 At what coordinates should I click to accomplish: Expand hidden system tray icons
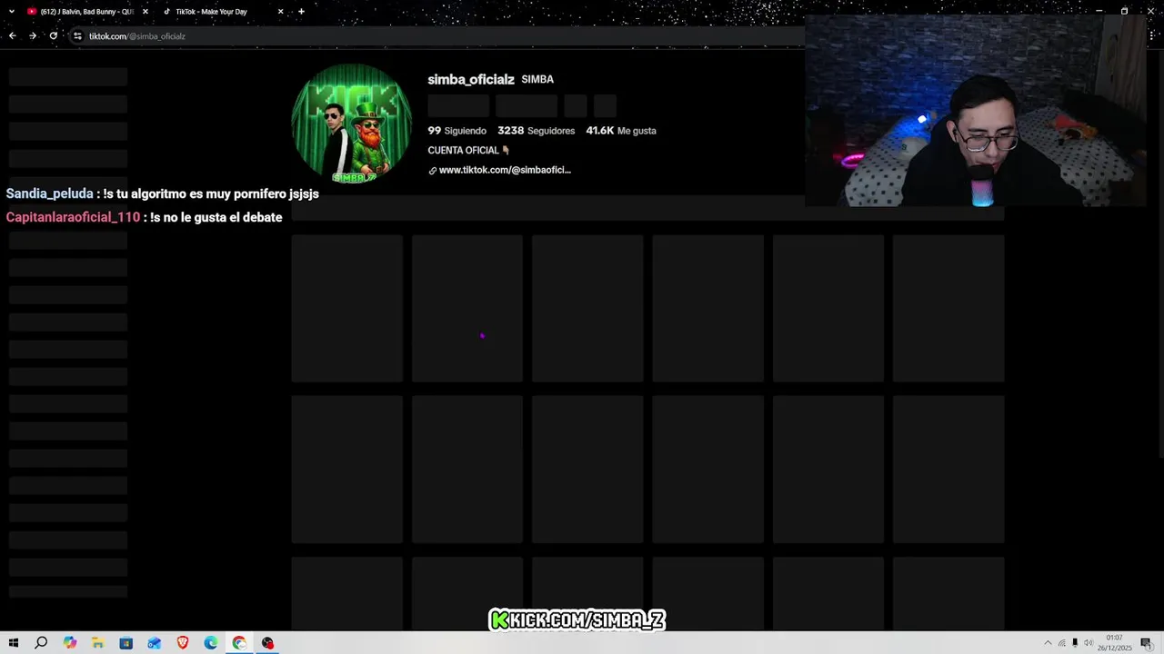click(1048, 643)
